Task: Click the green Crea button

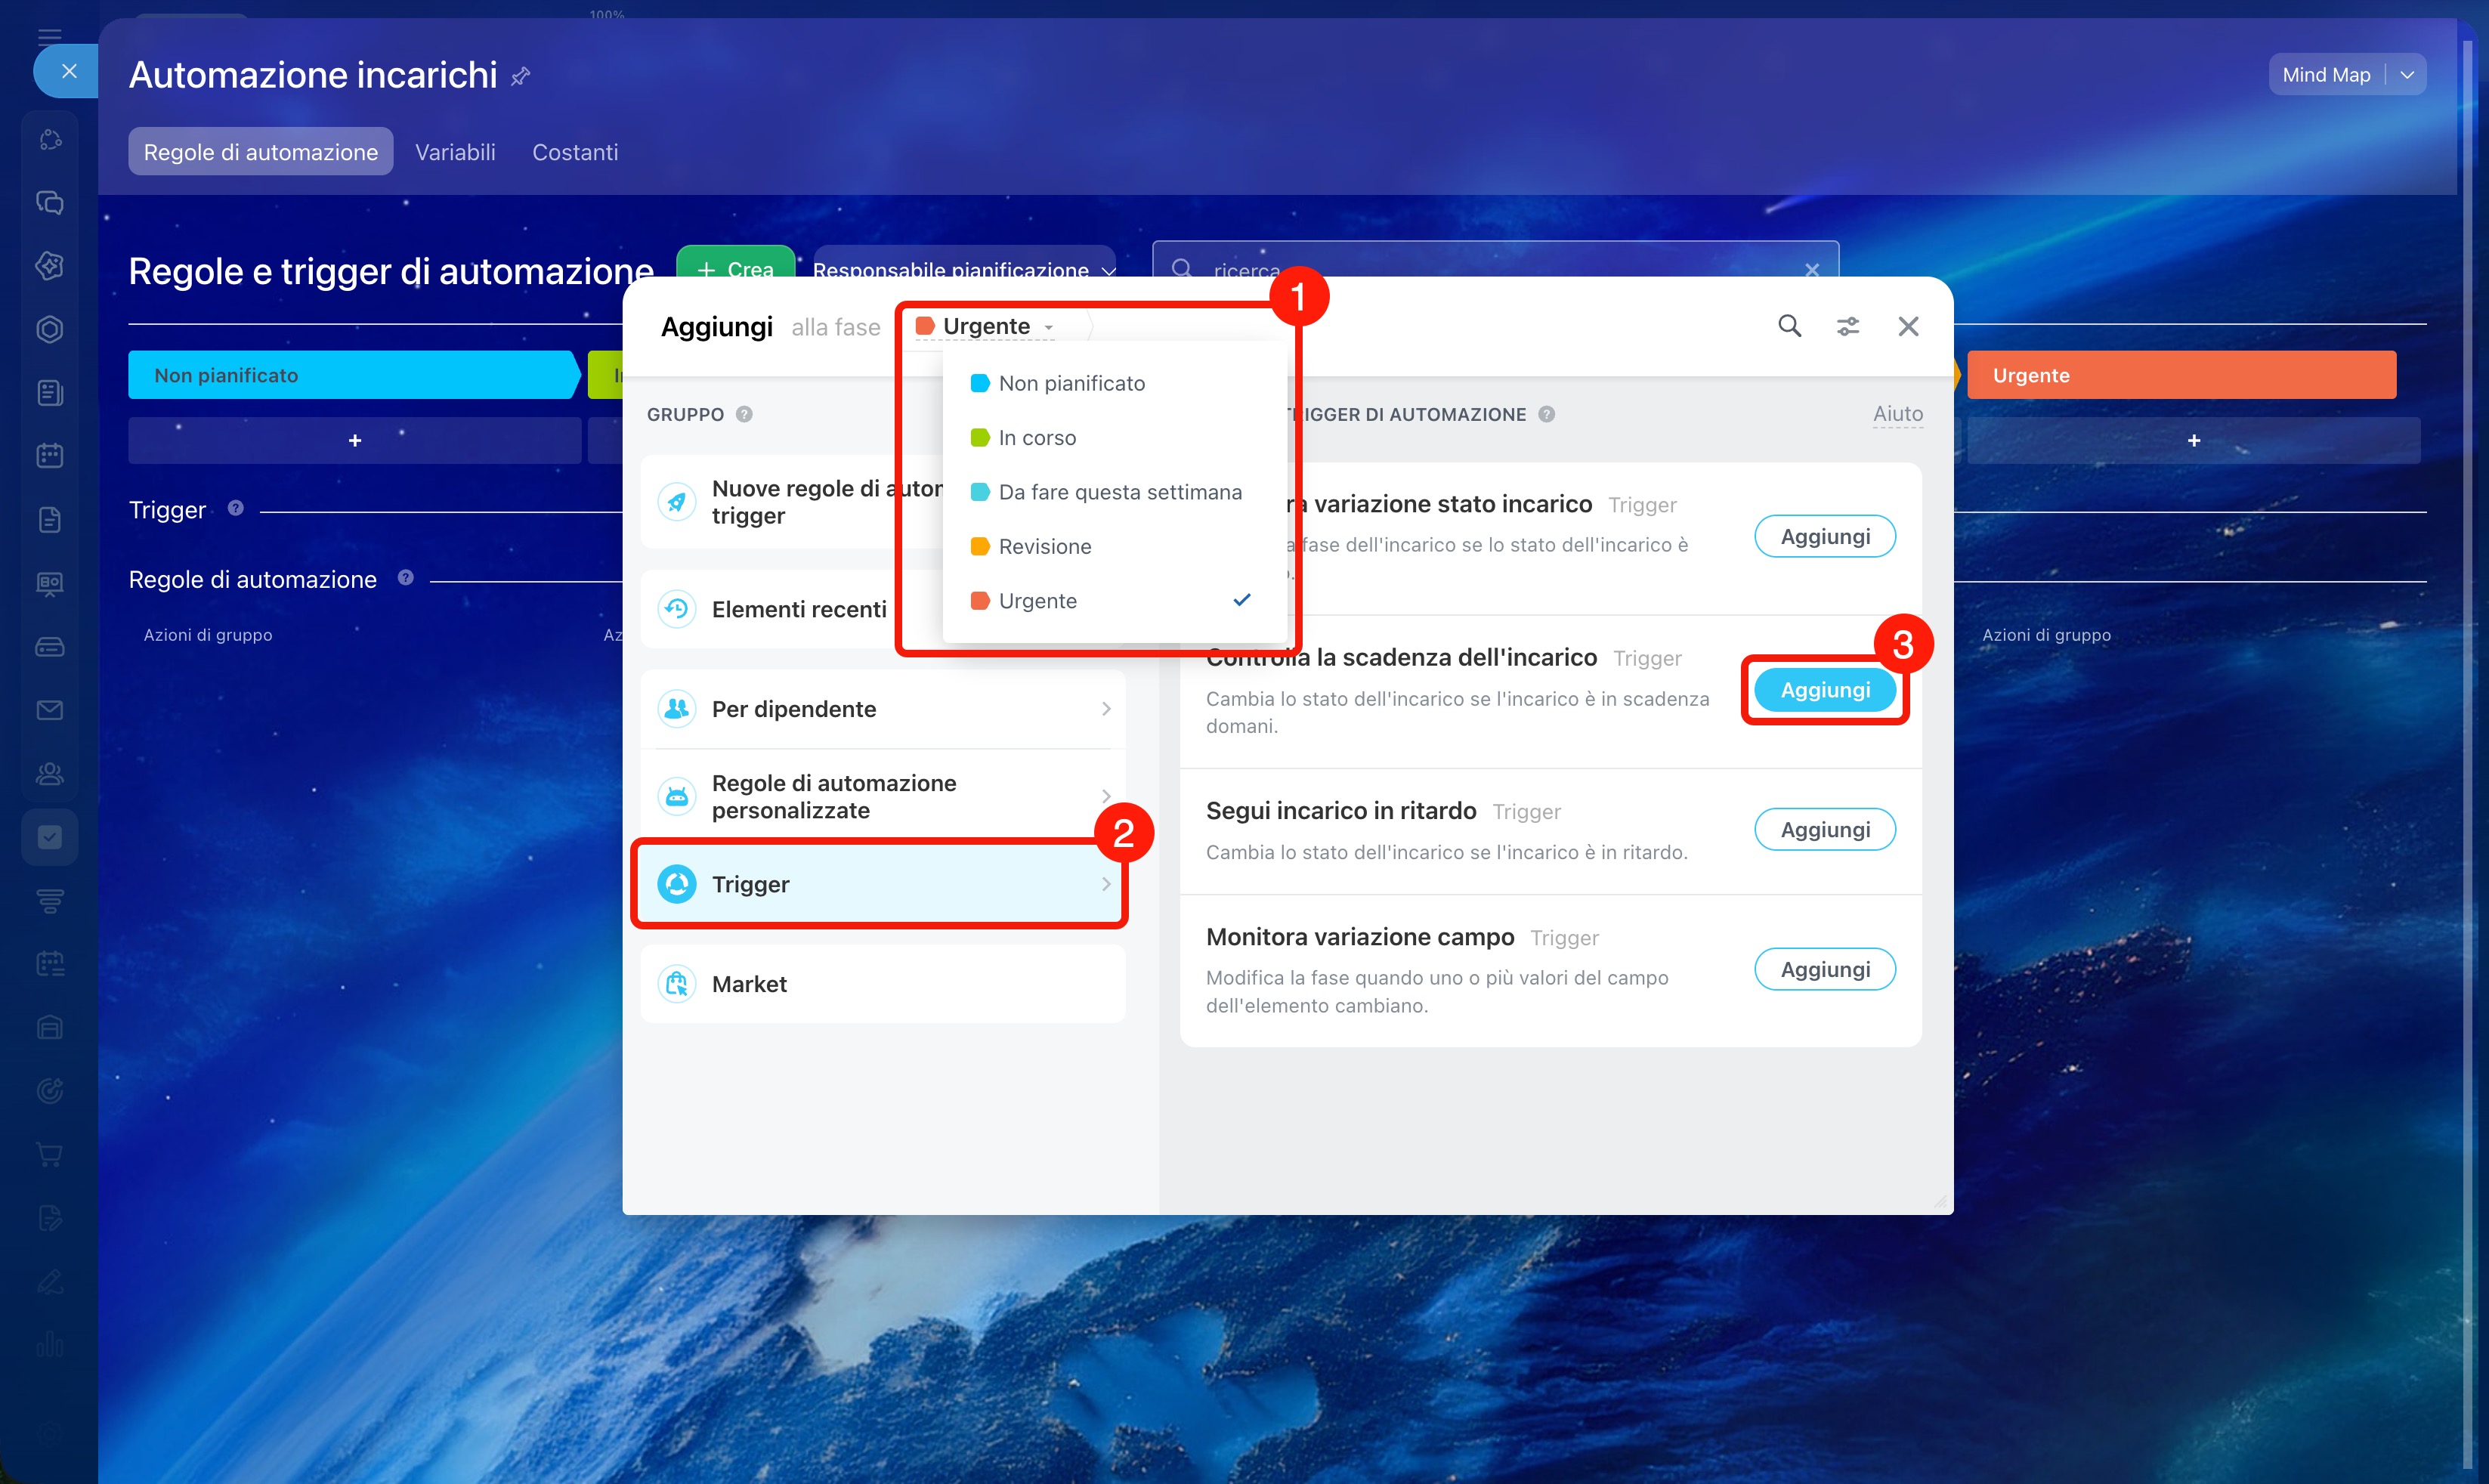Action: pos(736,264)
